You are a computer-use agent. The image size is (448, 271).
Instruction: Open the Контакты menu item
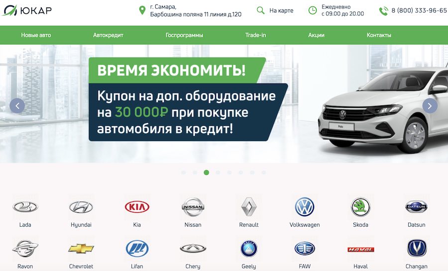(x=379, y=35)
